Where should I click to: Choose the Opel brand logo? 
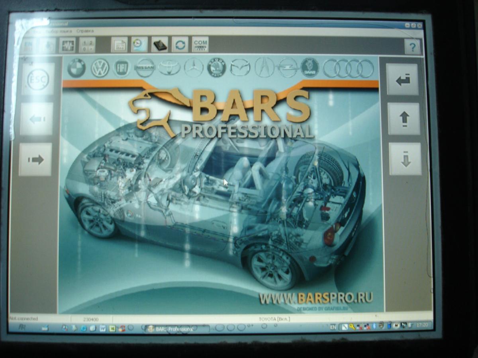pyautogui.click(x=288, y=68)
